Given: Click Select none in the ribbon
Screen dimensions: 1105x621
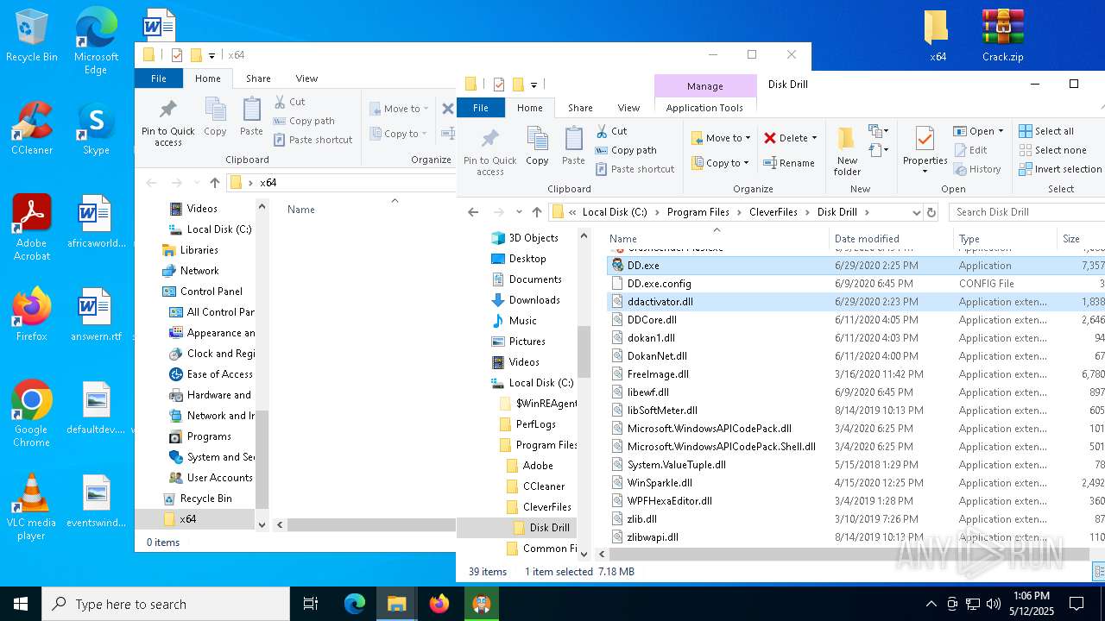Looking at the screenshot, I should point(1052,150).
